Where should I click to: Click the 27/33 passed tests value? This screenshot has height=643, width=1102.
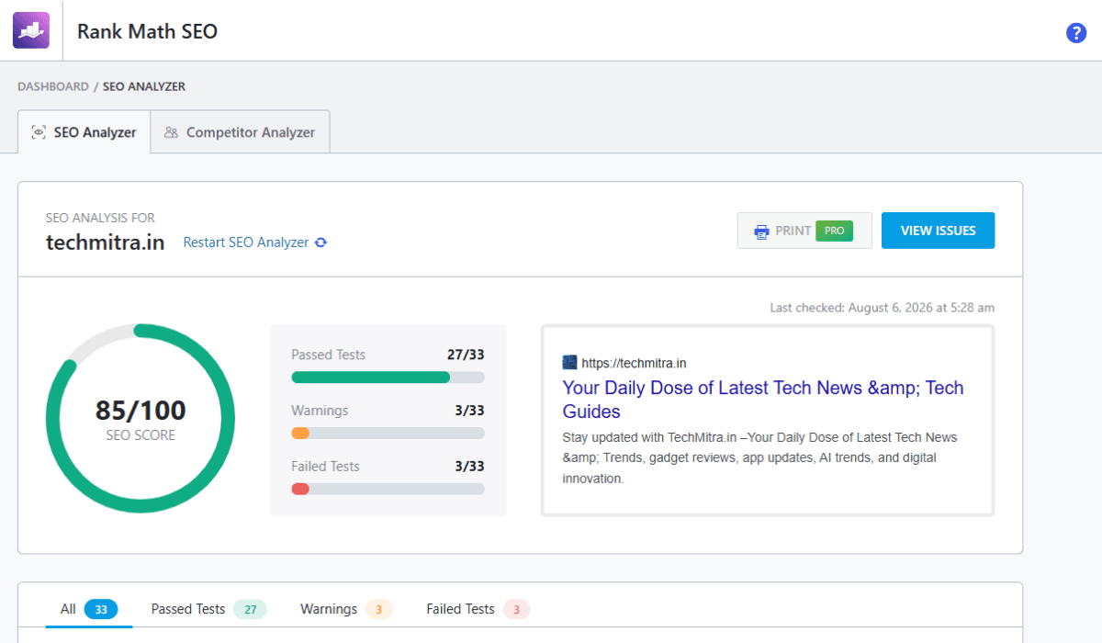466,355
